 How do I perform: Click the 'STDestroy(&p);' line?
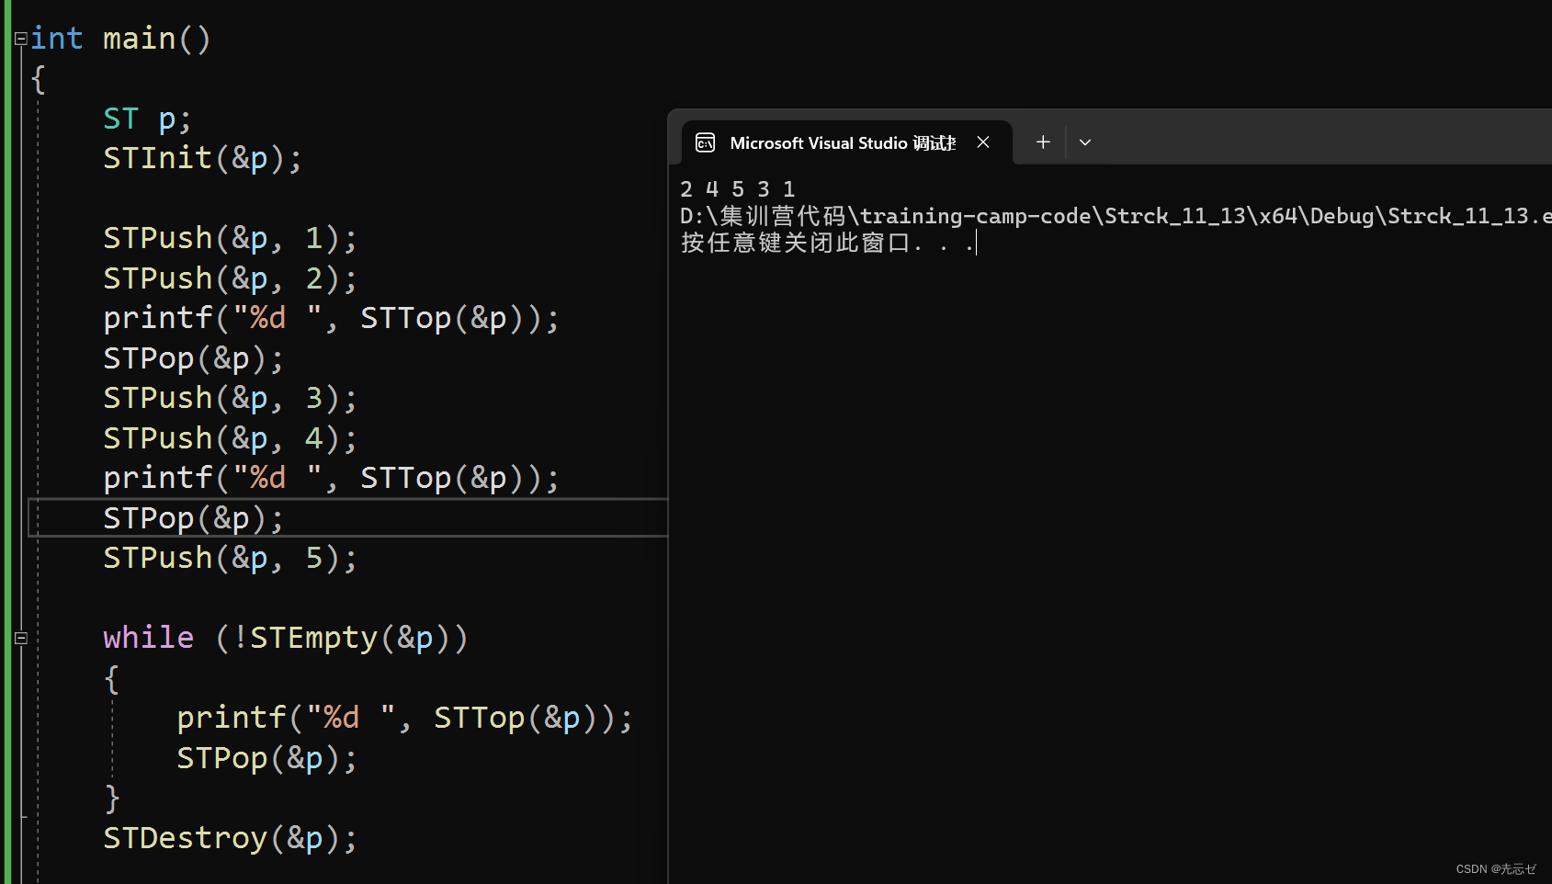pos(230,838)
